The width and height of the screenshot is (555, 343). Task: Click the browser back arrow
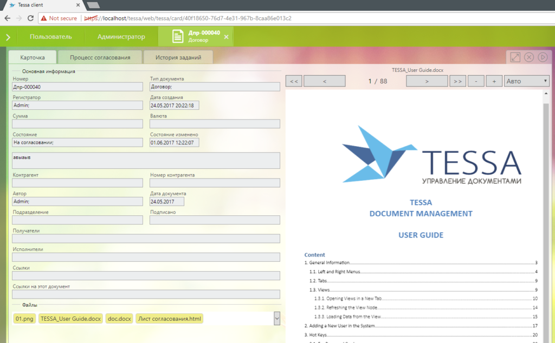[x=7, y=18]
